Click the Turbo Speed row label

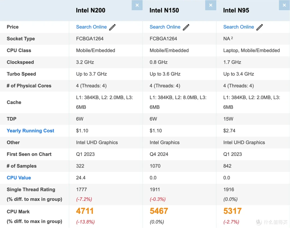pos(21,74)
